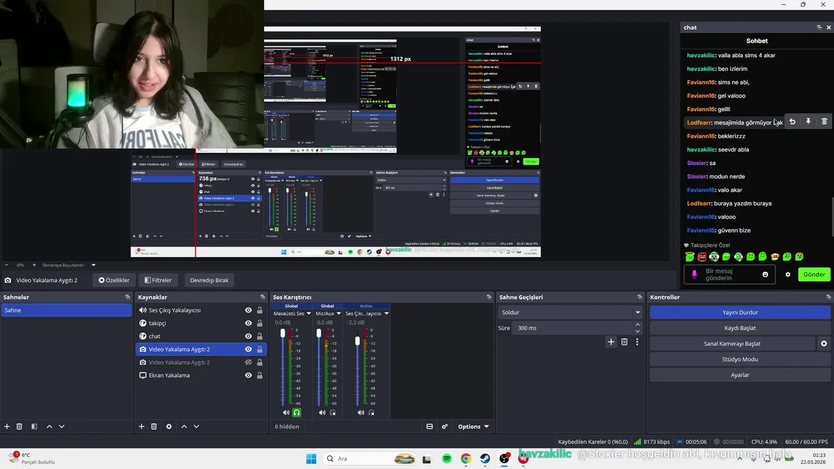Viewport: 834px width, 469px height.
Task: Toggle Ses Çıkış Yakalayıcısı monitoring headphone icon
Action: (x=372, y=412)
